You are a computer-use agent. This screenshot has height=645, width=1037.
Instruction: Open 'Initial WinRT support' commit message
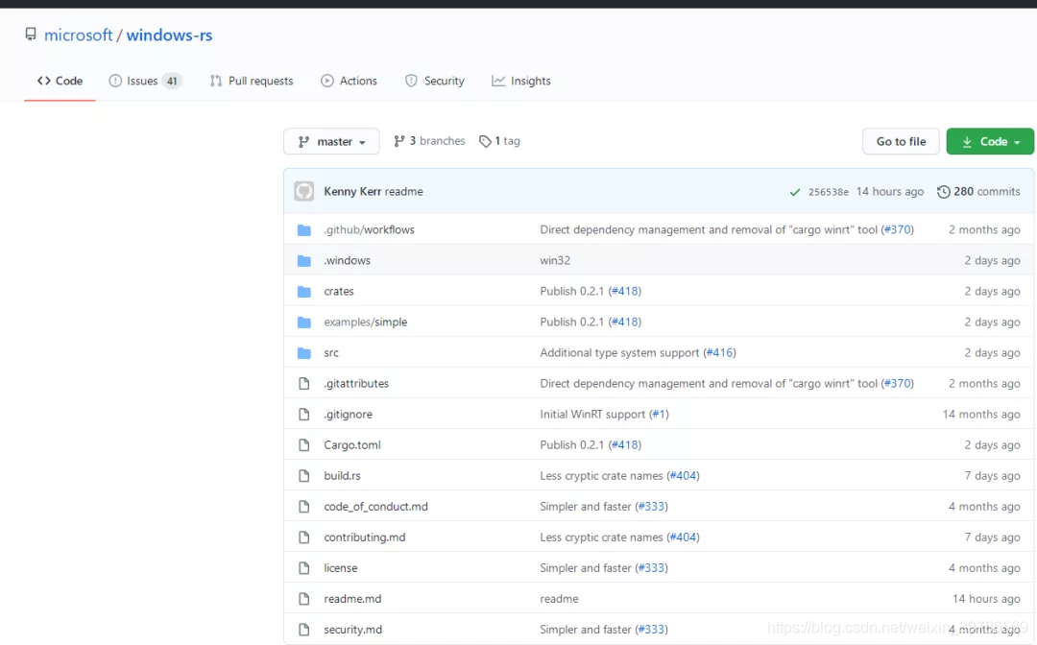592,414
